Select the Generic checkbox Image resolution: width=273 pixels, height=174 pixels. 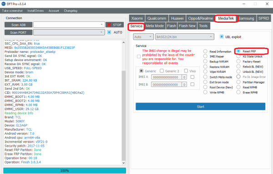[x=141, y=71]
